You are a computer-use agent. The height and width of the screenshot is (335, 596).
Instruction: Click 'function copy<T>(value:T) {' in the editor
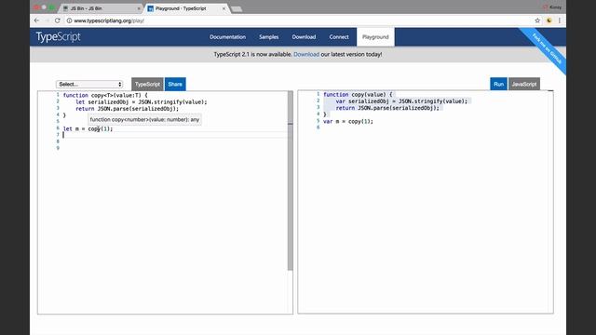tap(105, 95)
